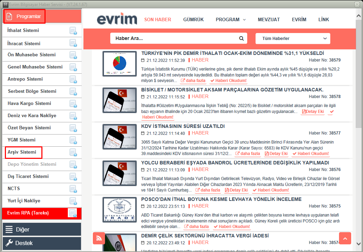Open Detay Eki for bandrol ücretleri news
This screenshot has height=252, width=363.
coord(236,190)
